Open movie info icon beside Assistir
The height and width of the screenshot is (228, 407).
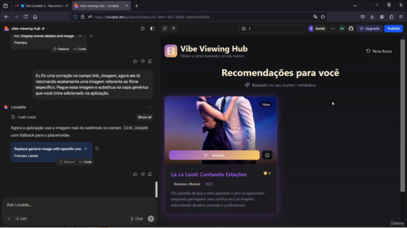[x=267, y=155]
